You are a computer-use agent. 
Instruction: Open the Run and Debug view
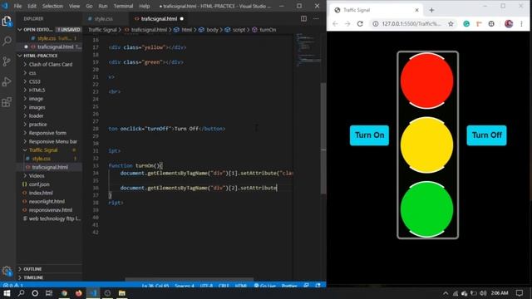tap(7, 81)
